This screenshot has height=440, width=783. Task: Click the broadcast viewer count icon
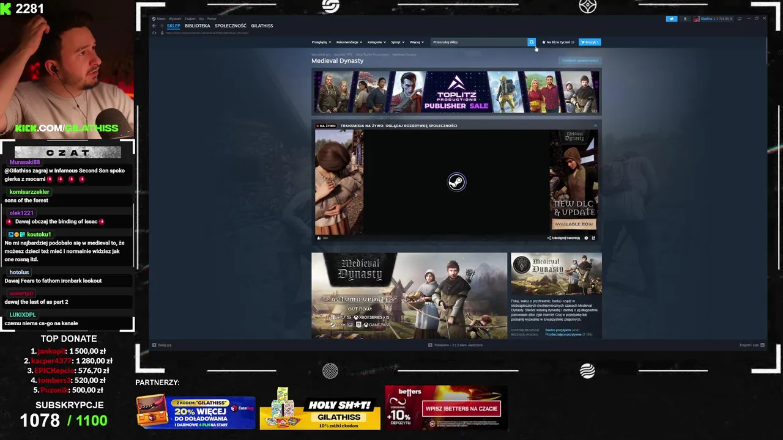click(x=319, y=238)
